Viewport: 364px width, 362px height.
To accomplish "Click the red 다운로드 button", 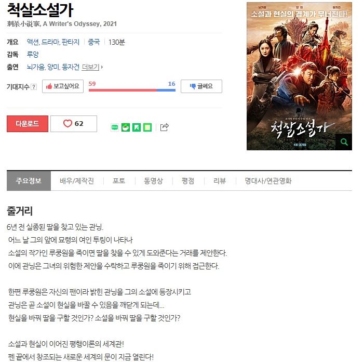I will [28, 124].
